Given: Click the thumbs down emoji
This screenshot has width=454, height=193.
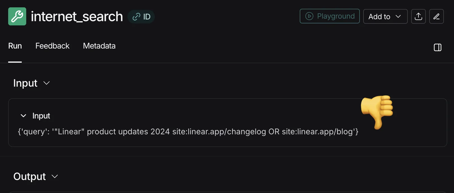Looking at the screenshot, I should pos(377,111).
